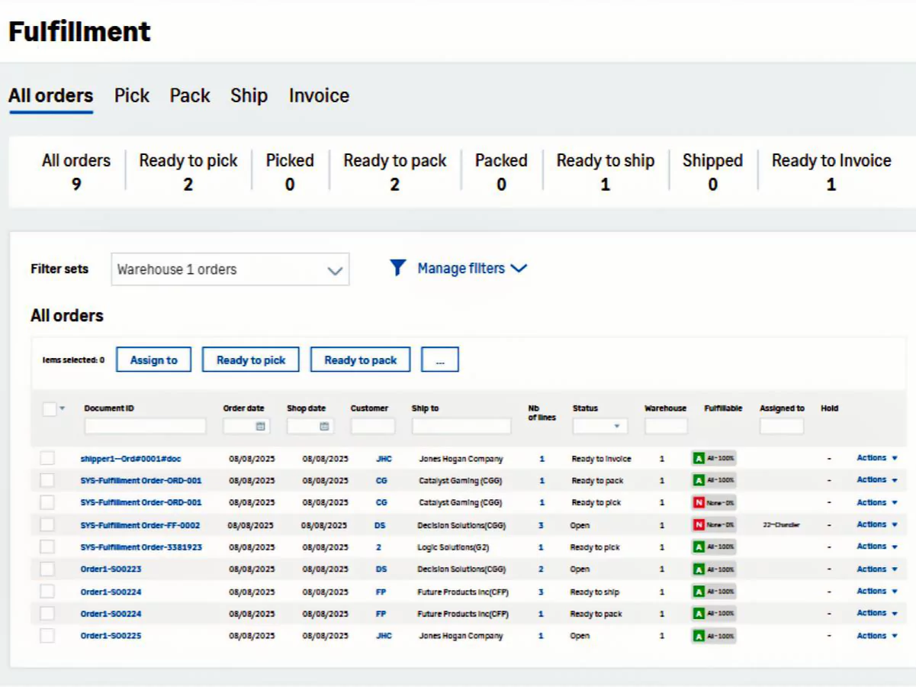
Task: Click the green A badge in the shipper1 row
Action: pos(698,459)
